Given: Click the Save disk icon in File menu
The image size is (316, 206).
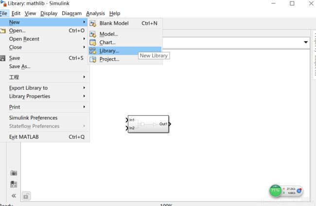Looking at the screenshot, I should click(x=2, y=58).
